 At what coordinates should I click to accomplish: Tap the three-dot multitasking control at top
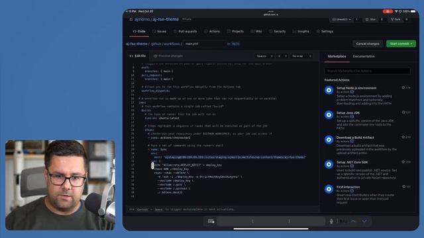(x=271, y=11)
